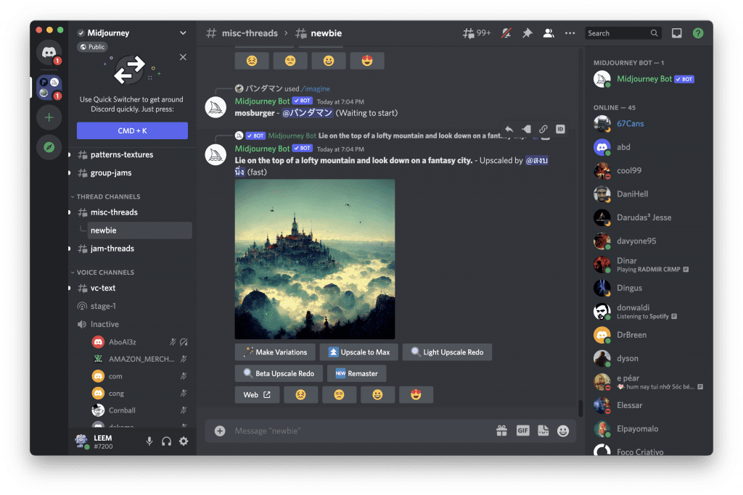Select the jam-threads channel

pos(112,249)
